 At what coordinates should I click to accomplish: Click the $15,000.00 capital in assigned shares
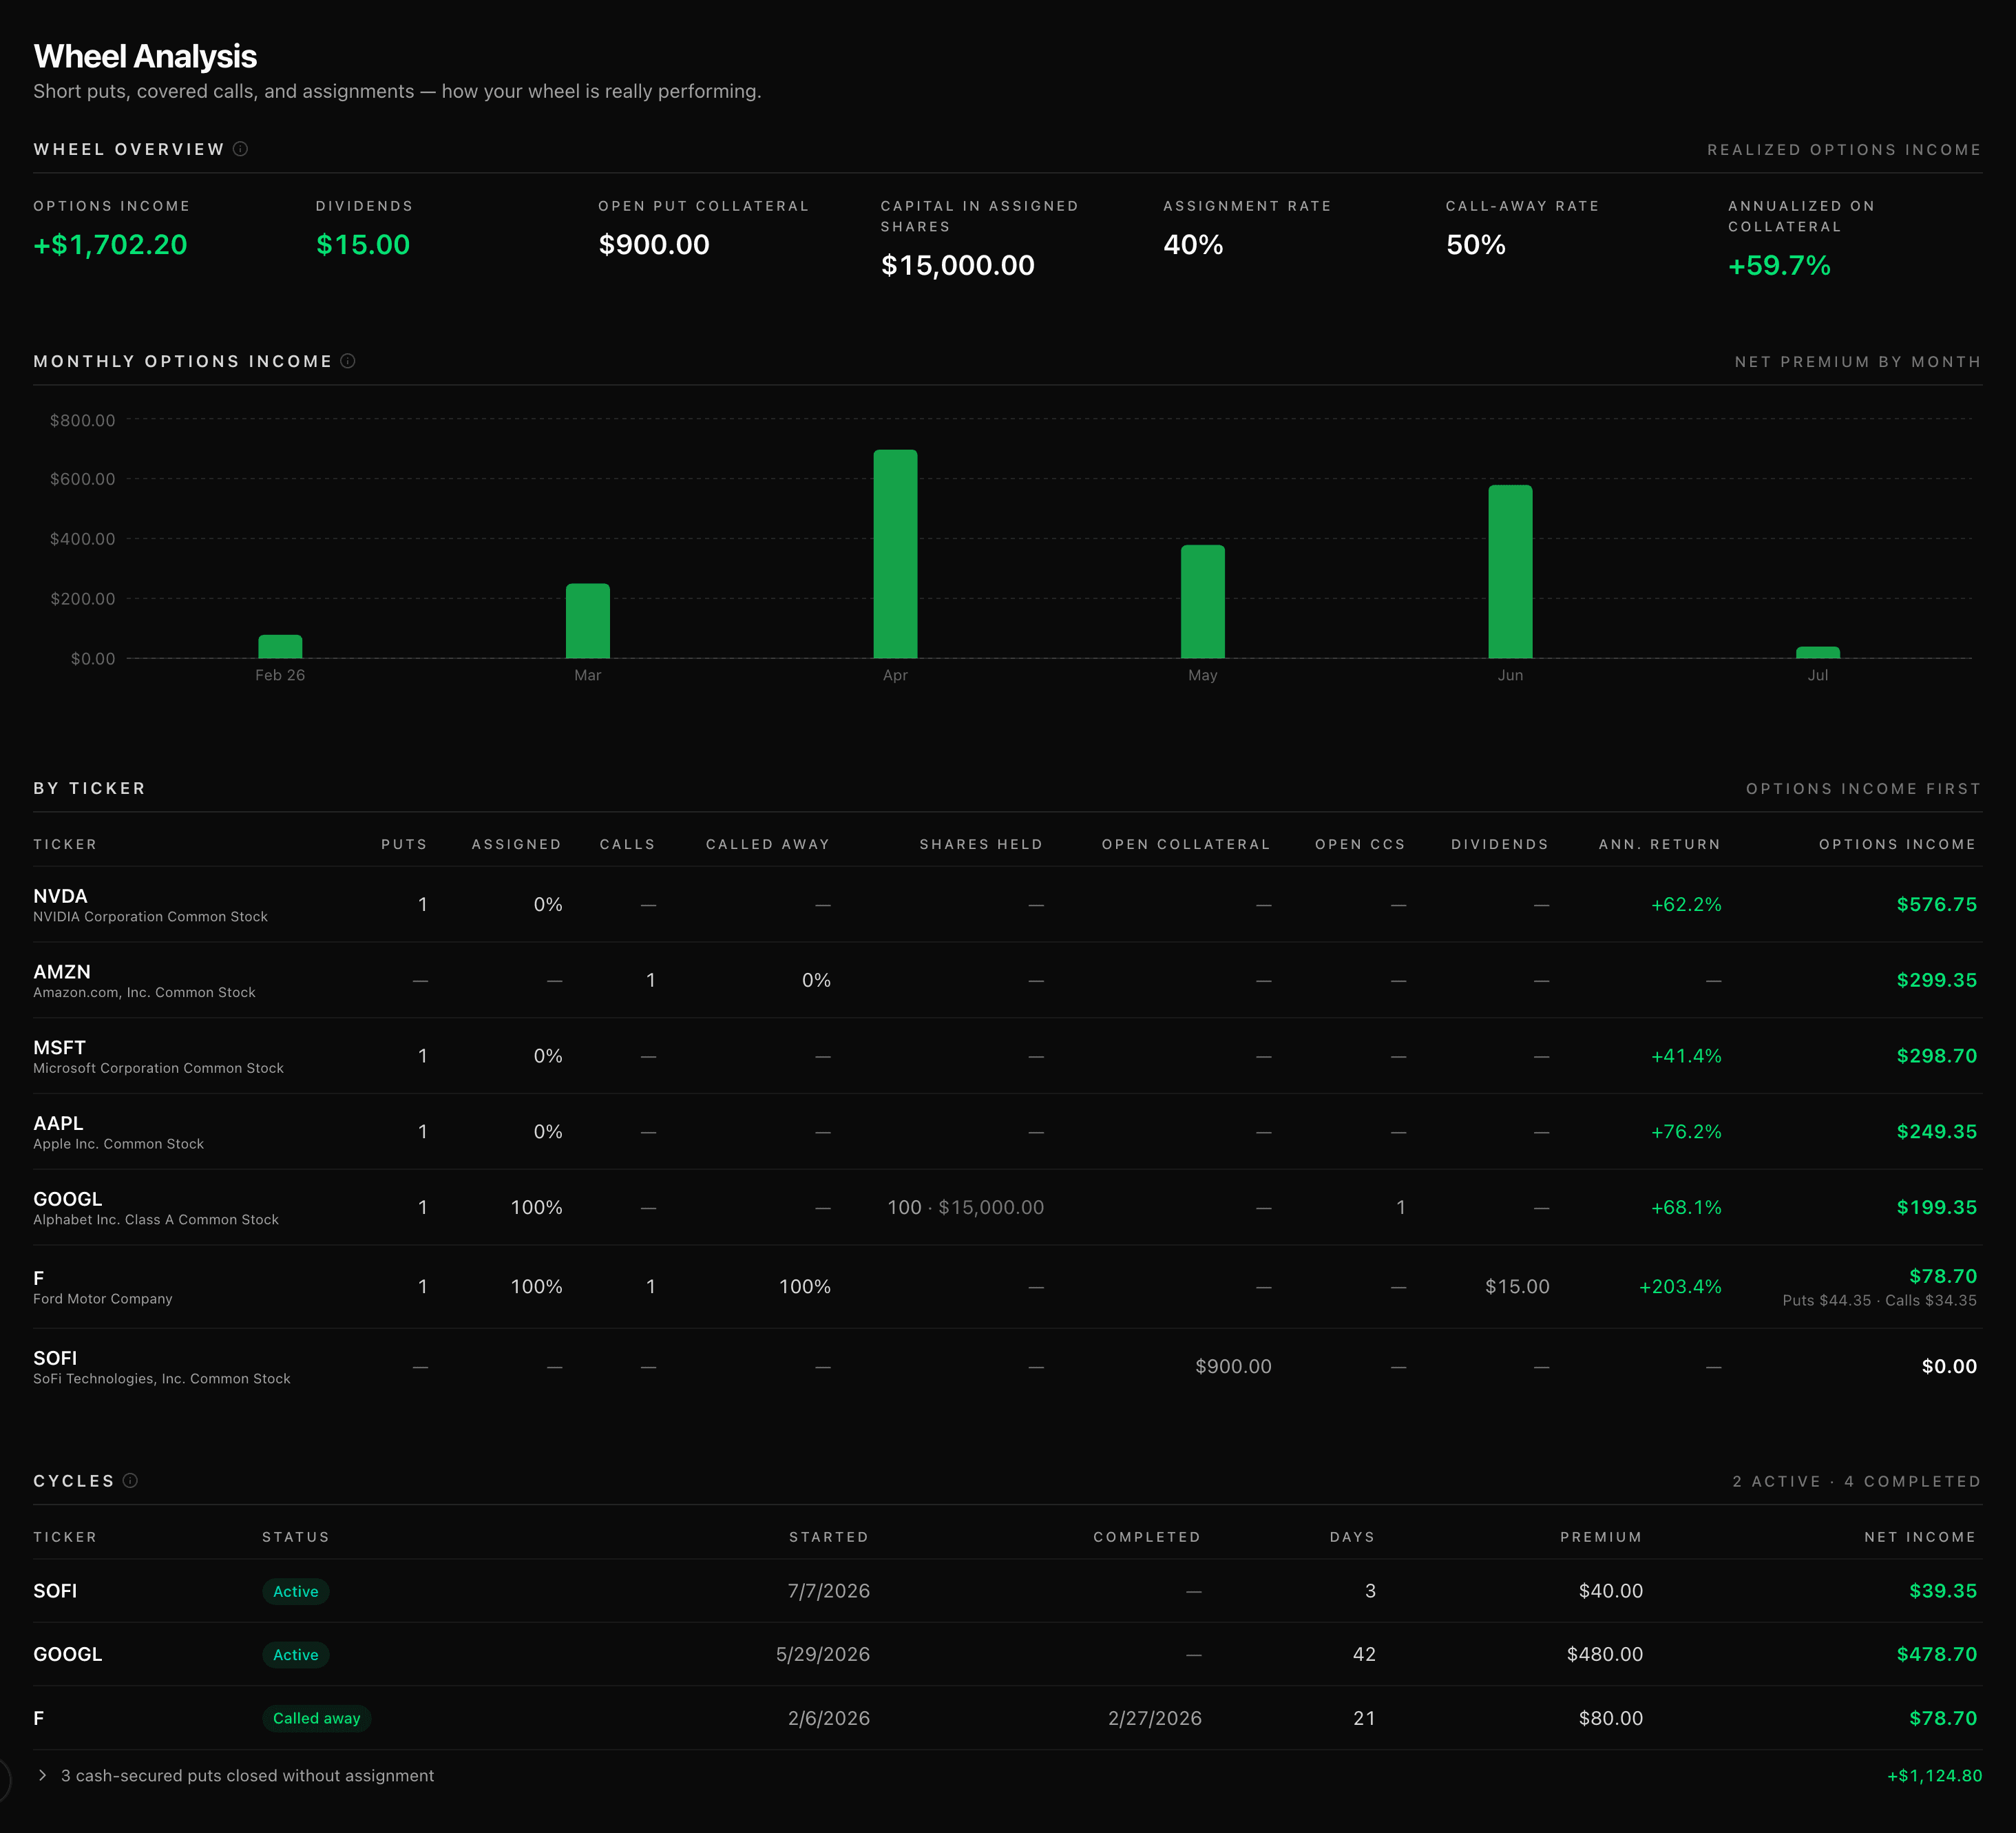click(x=957, y=266)
